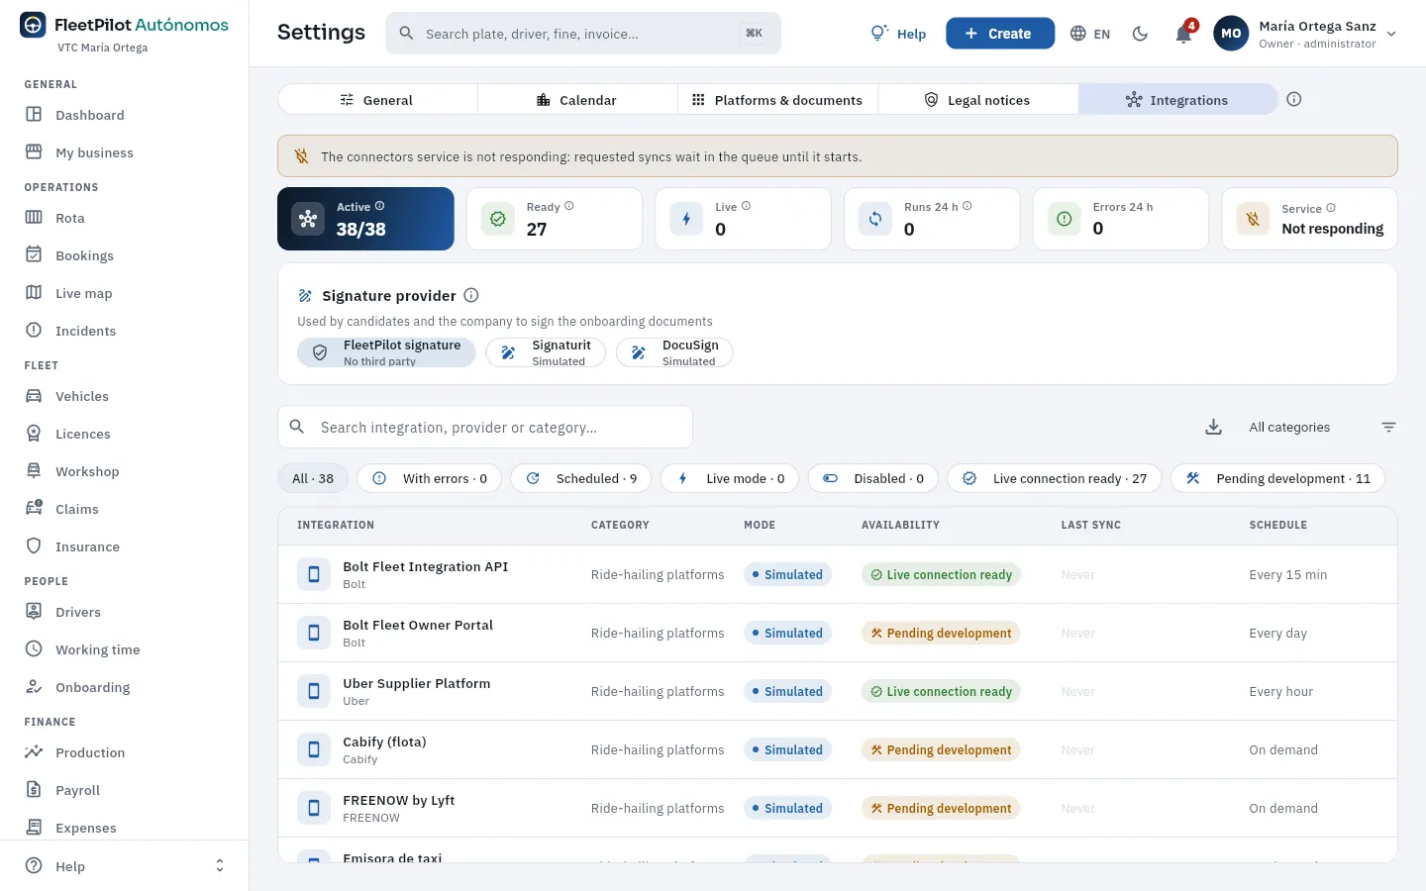This screenshot has height=891, width=1426.
Task: Open the Legal notices tab
Action: 977,100
